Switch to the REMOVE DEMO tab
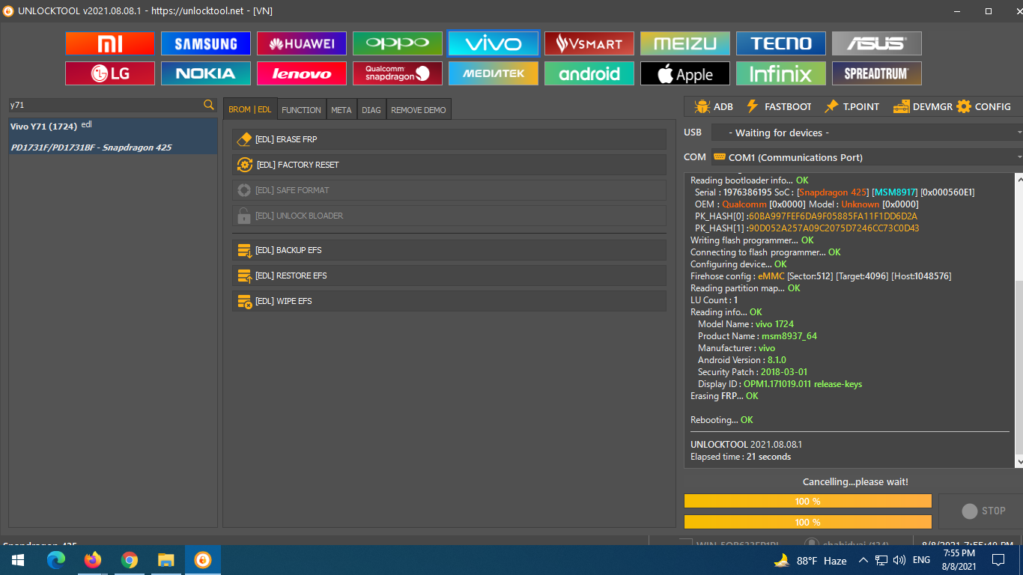Screen dimensions: 1023x575 click(x=419, y=109)
